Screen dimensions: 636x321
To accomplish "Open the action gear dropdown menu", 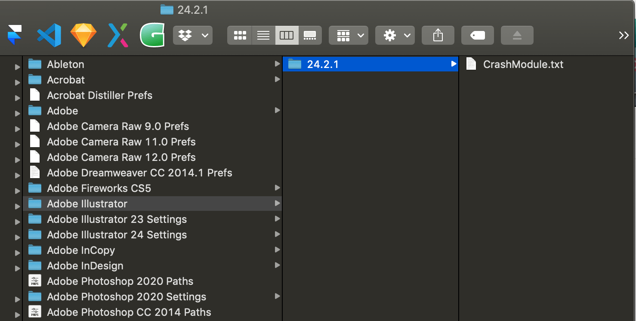I will (395, 35).
